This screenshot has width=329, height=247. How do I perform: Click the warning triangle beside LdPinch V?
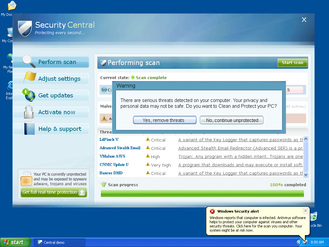point(148,140)
